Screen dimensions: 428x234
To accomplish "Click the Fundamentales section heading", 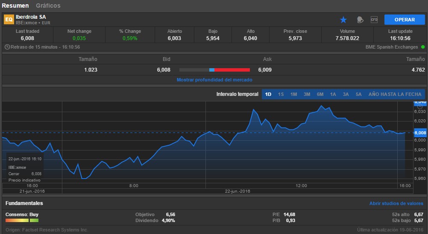I will pyautogui.click(x=24, y=203).
